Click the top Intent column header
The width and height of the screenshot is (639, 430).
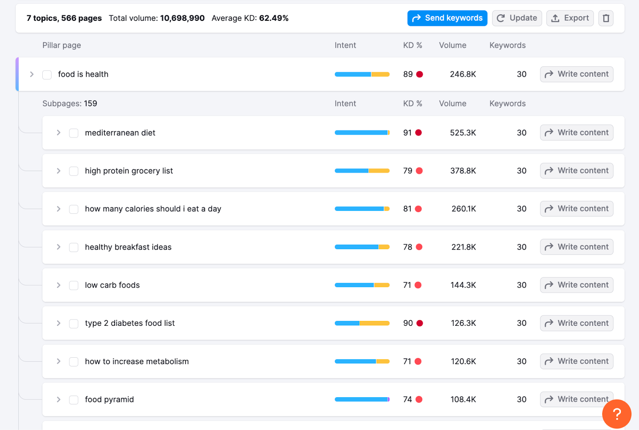(345, 46)
